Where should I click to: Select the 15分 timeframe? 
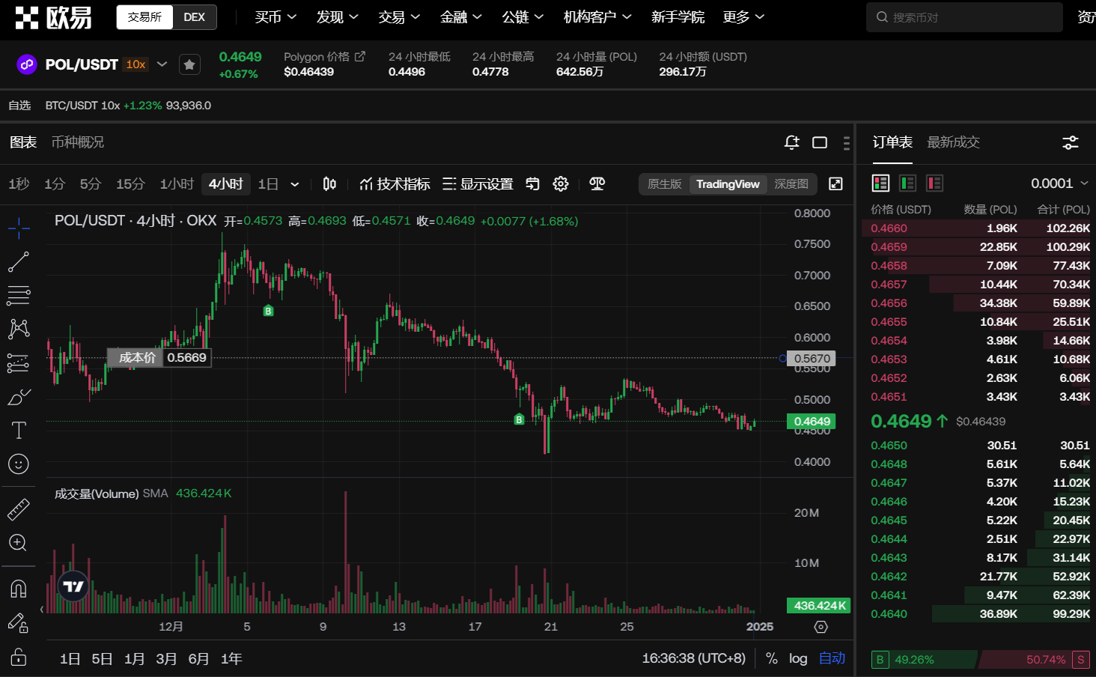pyautogui.click(x=130, y=184)
